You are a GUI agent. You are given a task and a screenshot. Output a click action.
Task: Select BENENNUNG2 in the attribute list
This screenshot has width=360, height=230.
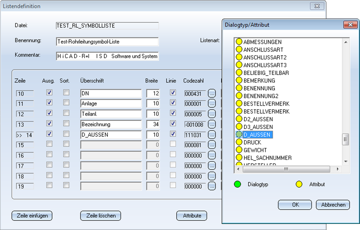coord(261,96)
